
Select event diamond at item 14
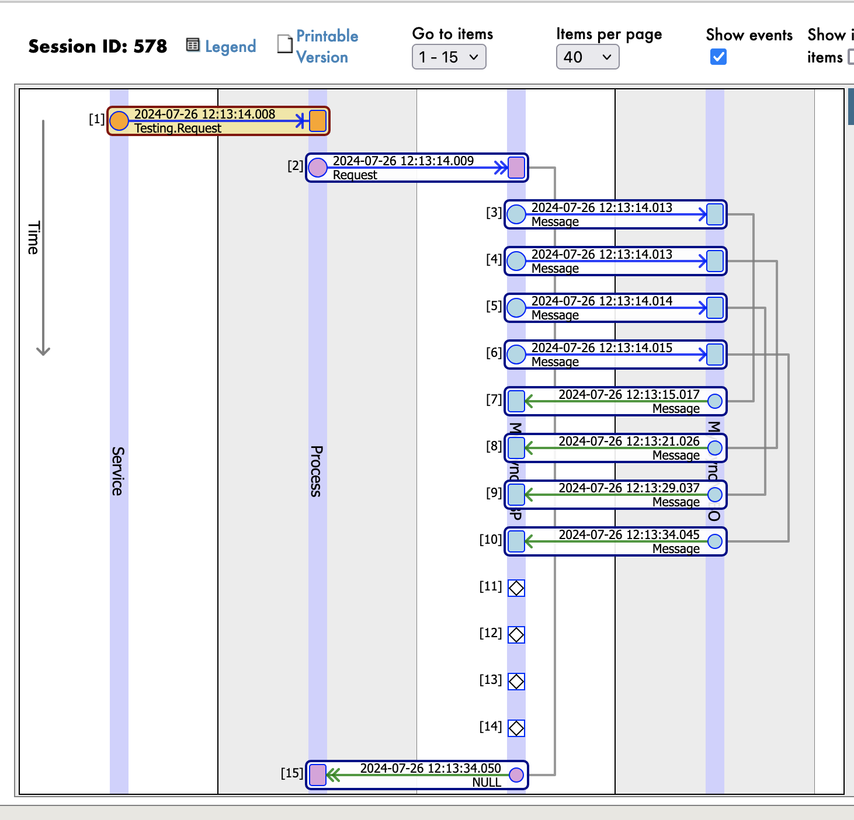tap(516, 728)
